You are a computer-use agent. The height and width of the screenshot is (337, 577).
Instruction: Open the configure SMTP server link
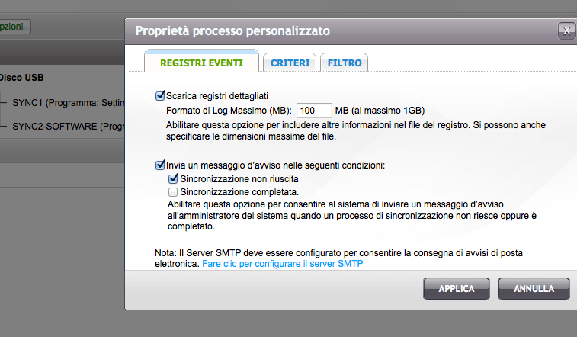click(x=283, y=264)
